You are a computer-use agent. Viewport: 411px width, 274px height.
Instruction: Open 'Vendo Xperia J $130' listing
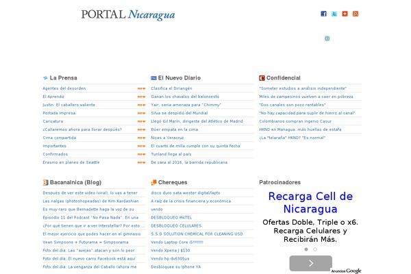171,251
